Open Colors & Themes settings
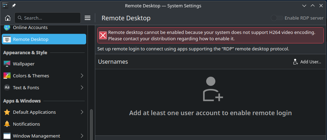327x140 pixels. click(44, 76)
